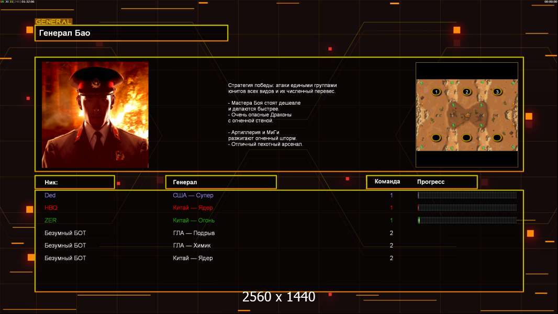Click the Ник: column header
558x314 pixels.
click(x=74, y=182)
